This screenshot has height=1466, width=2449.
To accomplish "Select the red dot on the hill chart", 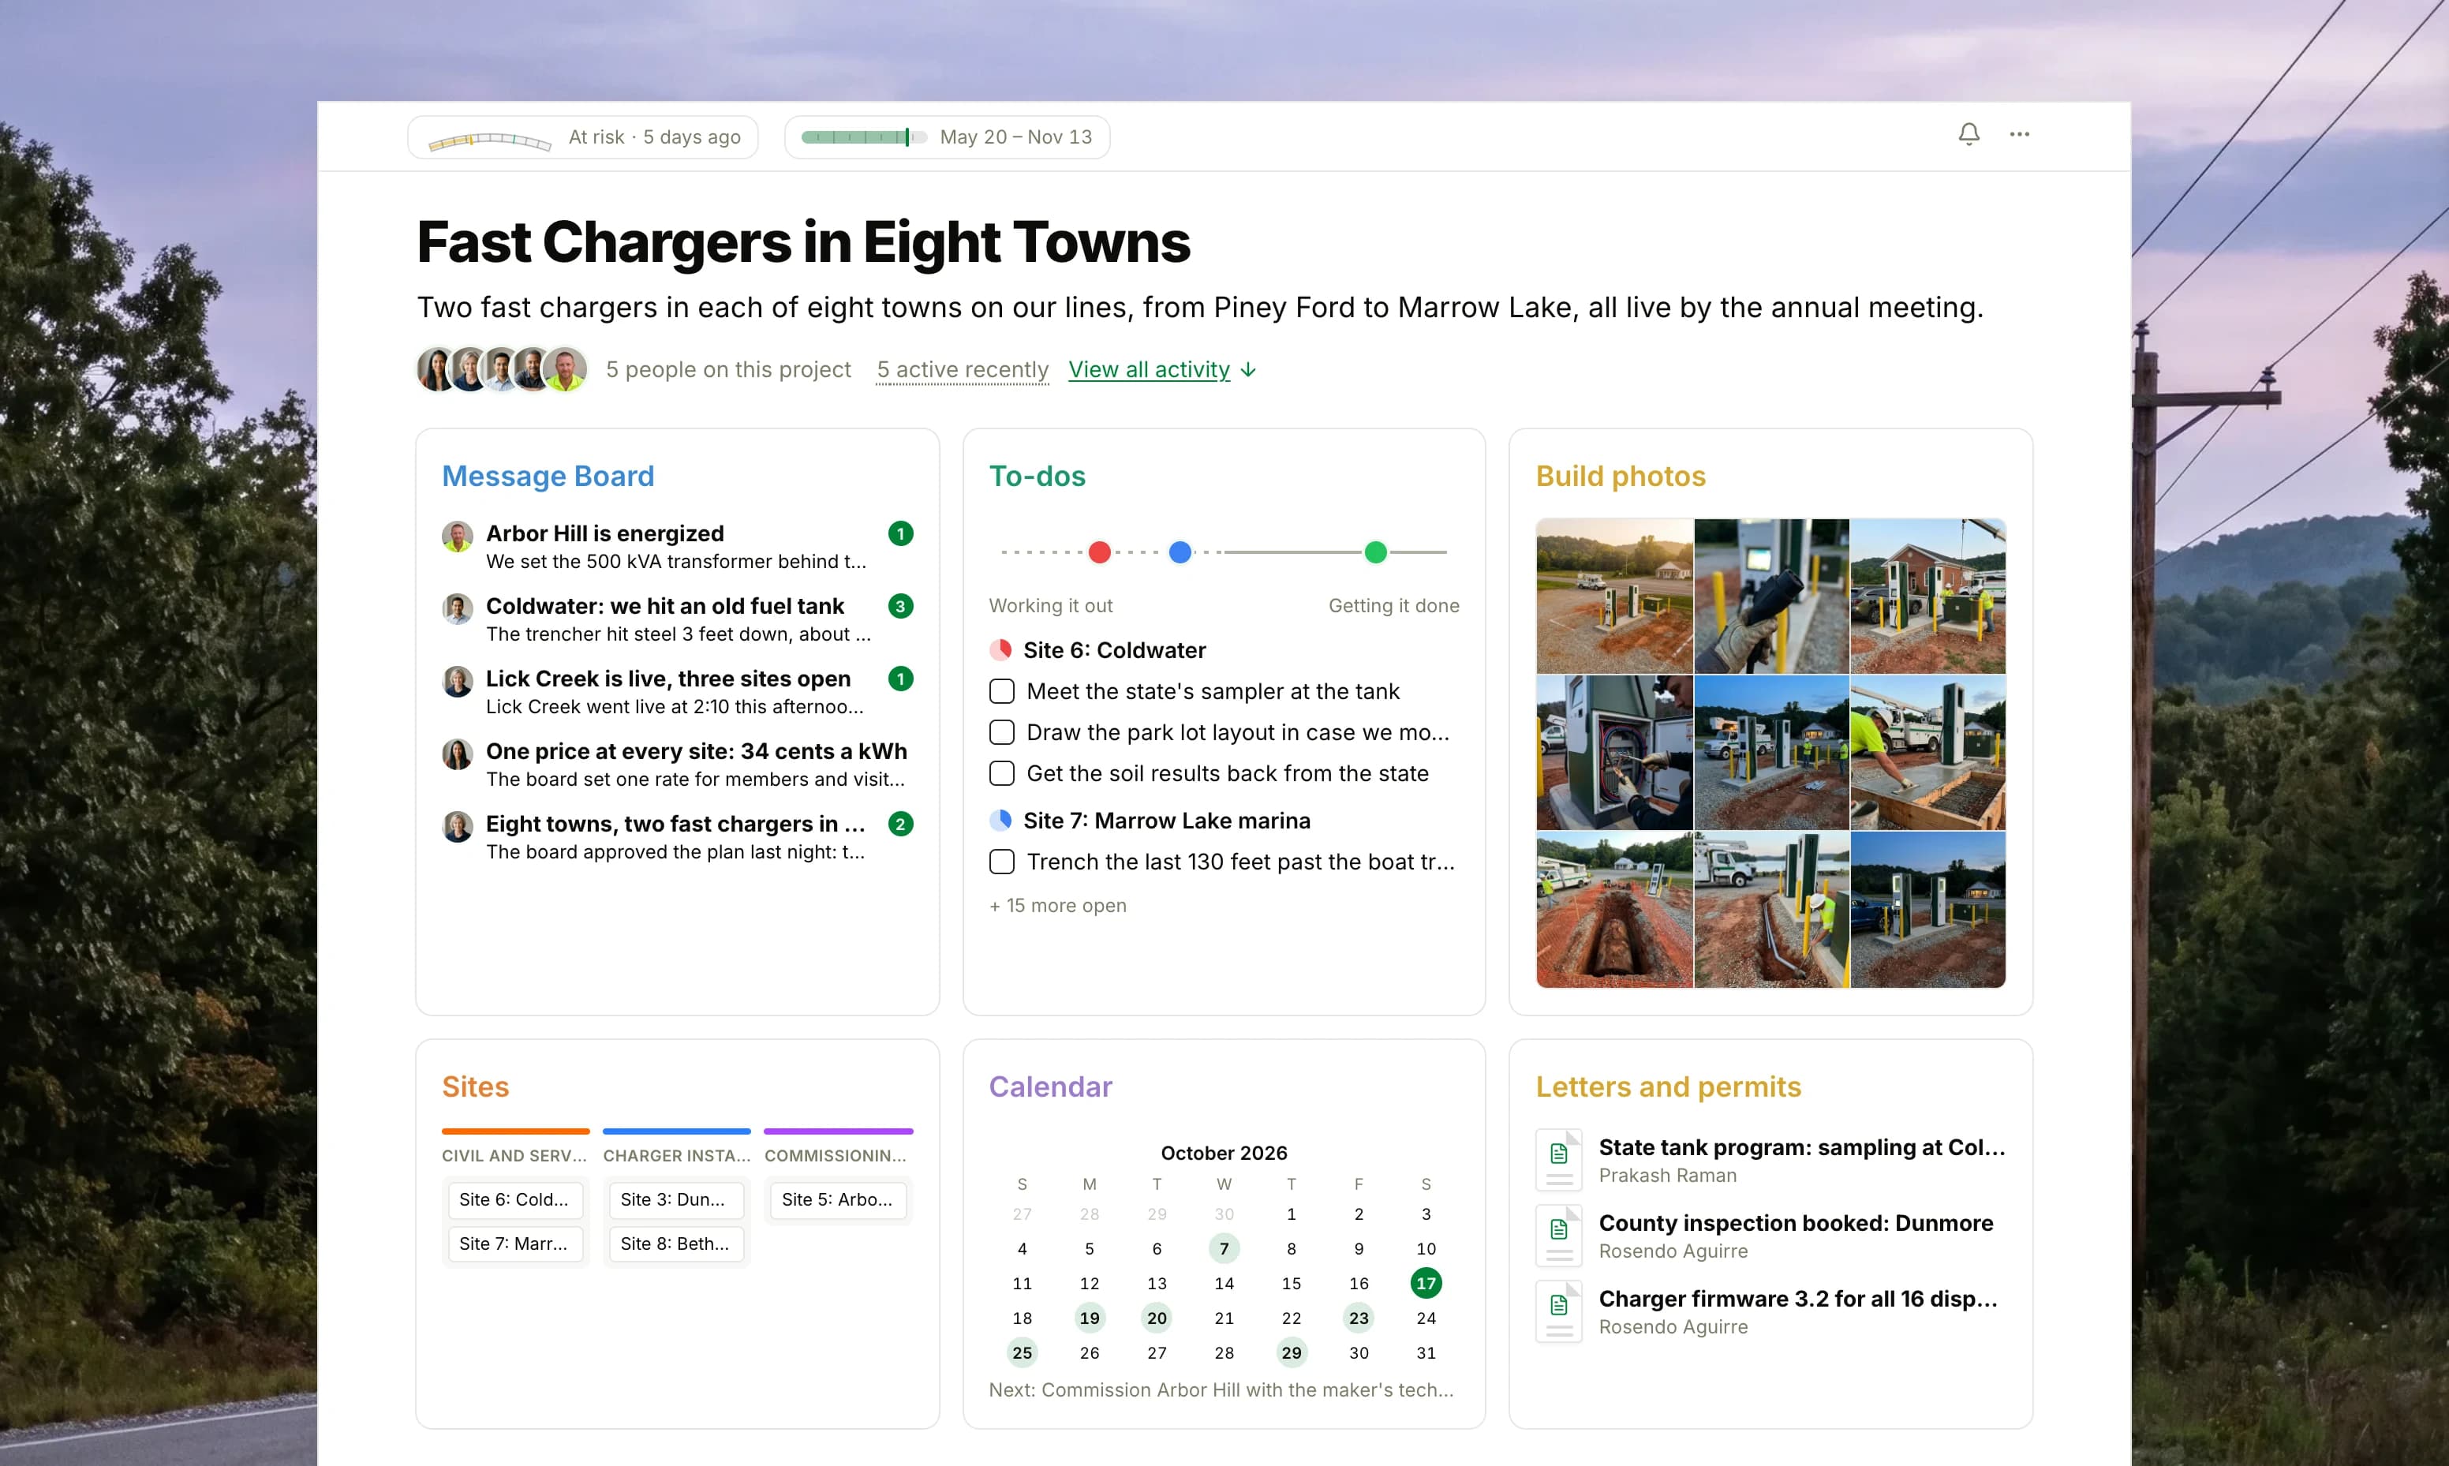I will point(1099,552).
